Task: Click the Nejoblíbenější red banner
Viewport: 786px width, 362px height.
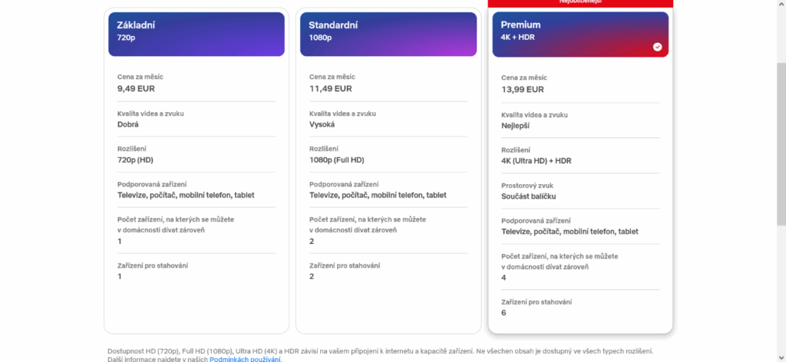Action: click(x=580, y=2)
